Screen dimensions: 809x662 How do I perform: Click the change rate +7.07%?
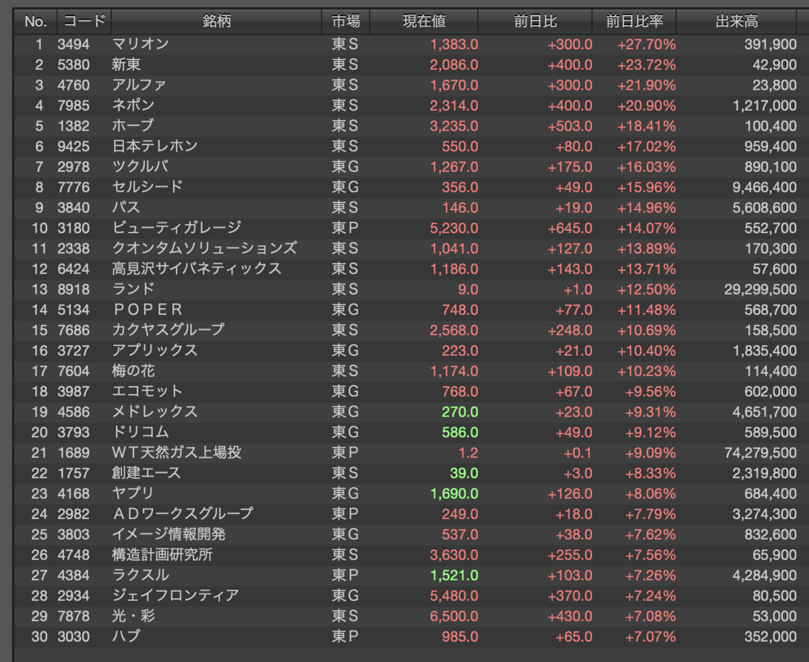[650, 636]
